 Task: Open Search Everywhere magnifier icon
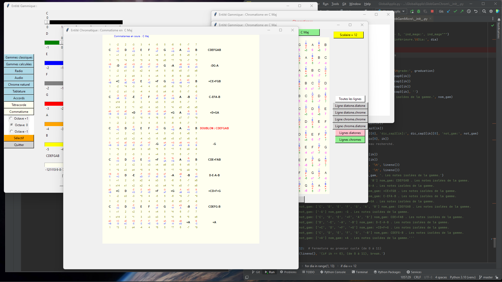[484, 11]
